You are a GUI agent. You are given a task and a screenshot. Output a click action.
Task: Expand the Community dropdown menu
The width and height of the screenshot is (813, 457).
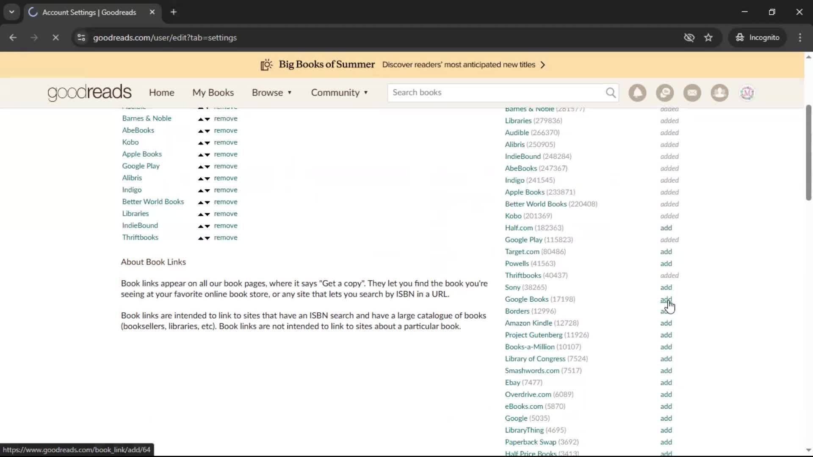[x=340, y=93]
